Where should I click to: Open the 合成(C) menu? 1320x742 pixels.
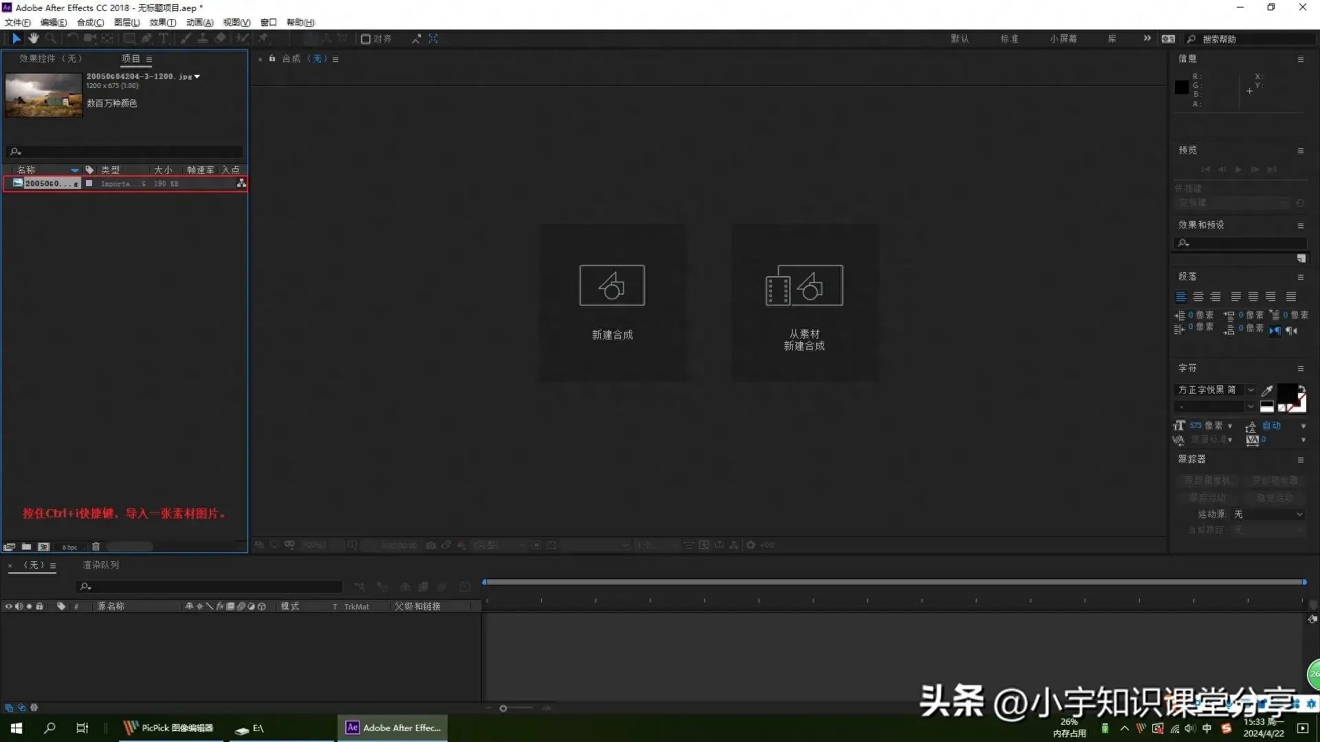pos(90,23)
